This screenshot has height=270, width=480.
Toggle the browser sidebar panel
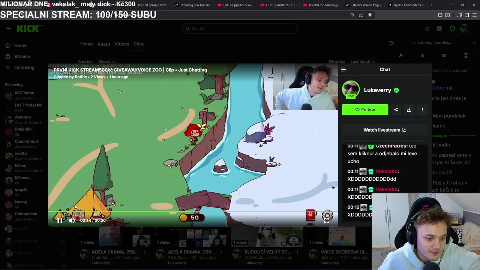click(x=467, y=15)
